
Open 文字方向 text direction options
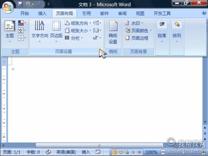point(40,32)
